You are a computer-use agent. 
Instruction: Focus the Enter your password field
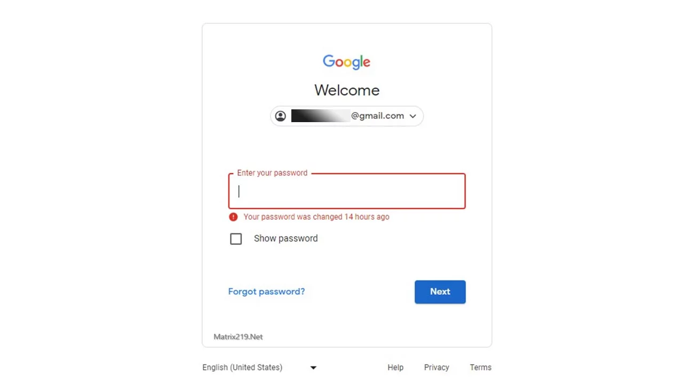point(347,191)
